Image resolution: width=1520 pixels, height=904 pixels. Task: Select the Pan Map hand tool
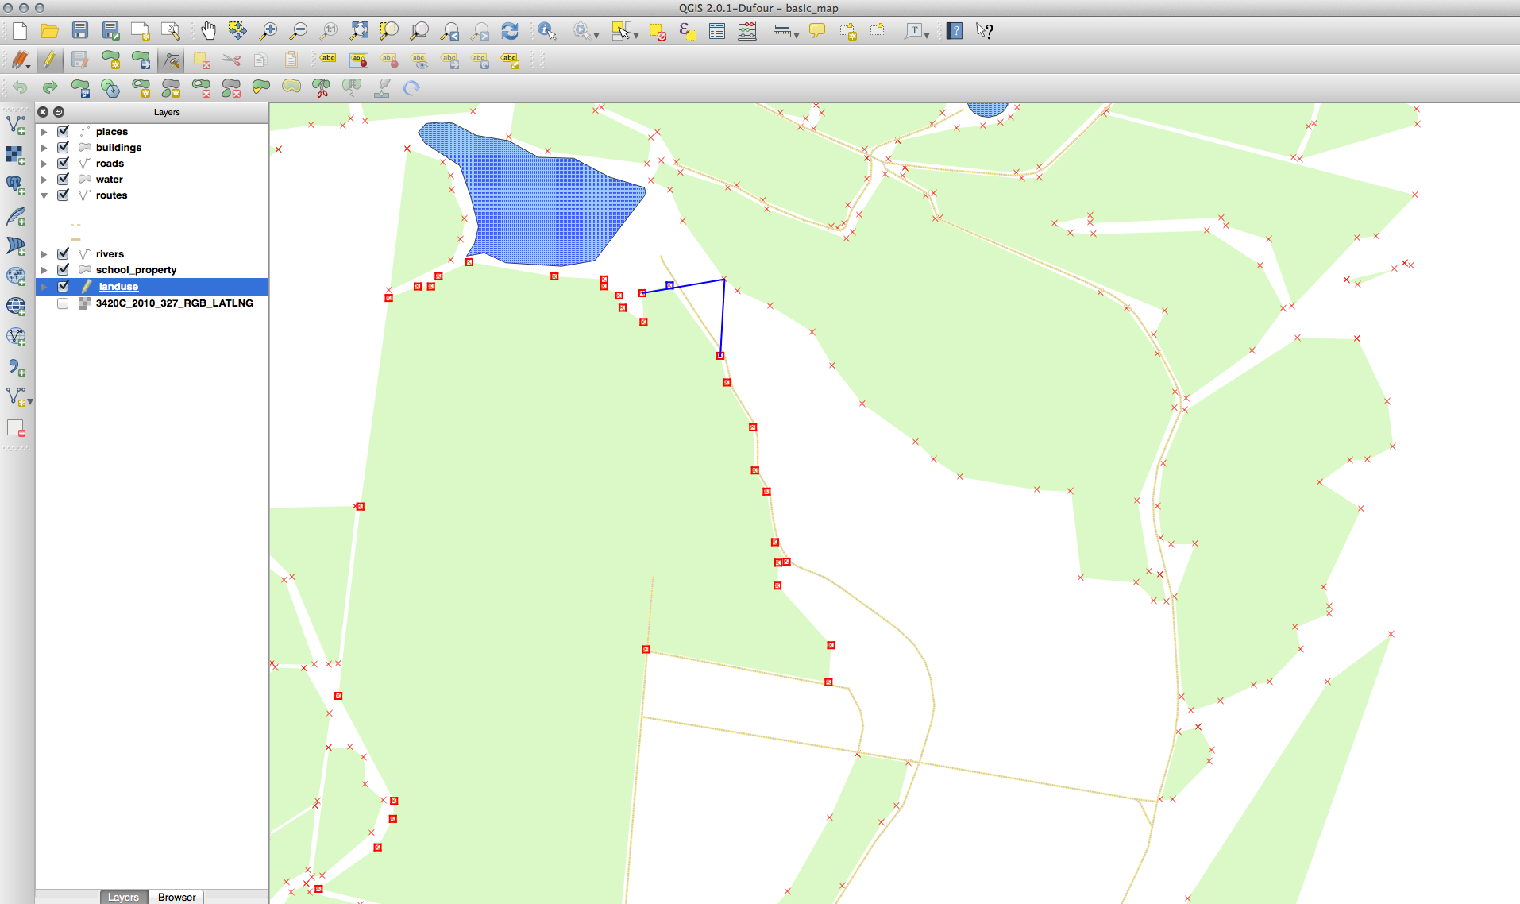tap(208, 31)
